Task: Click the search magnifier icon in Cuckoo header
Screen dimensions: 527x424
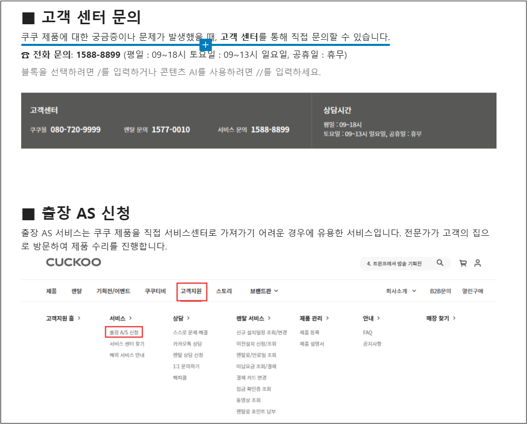Action: 440,263
